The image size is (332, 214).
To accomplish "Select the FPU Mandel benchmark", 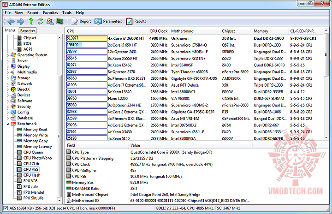I will click(x=31, y=192).
